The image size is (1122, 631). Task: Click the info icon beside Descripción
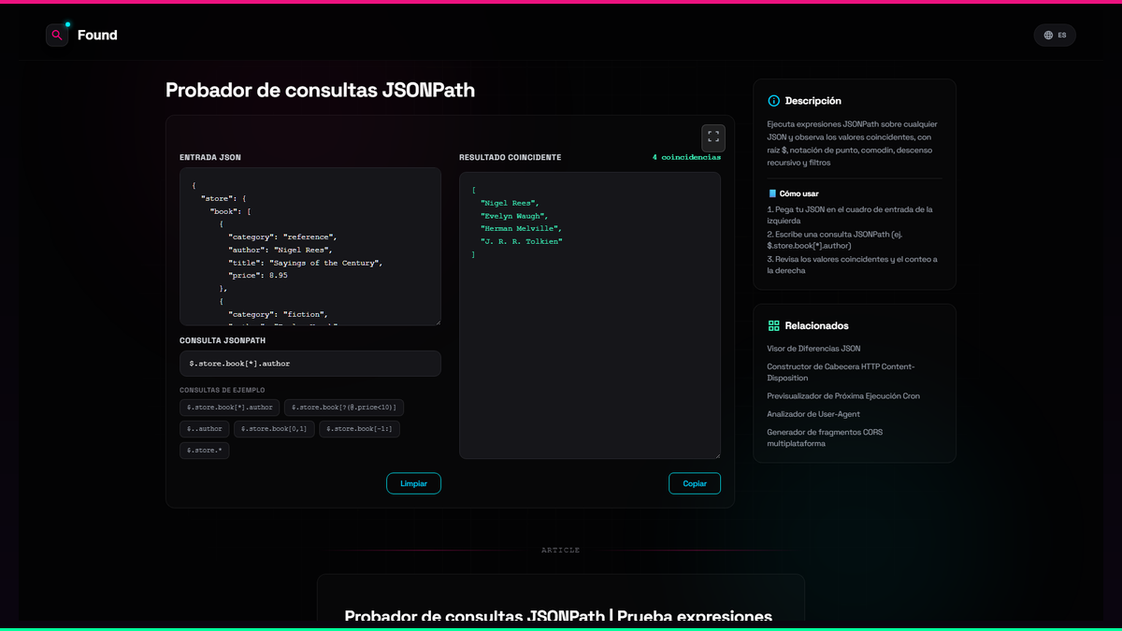(x=773, y=101)
